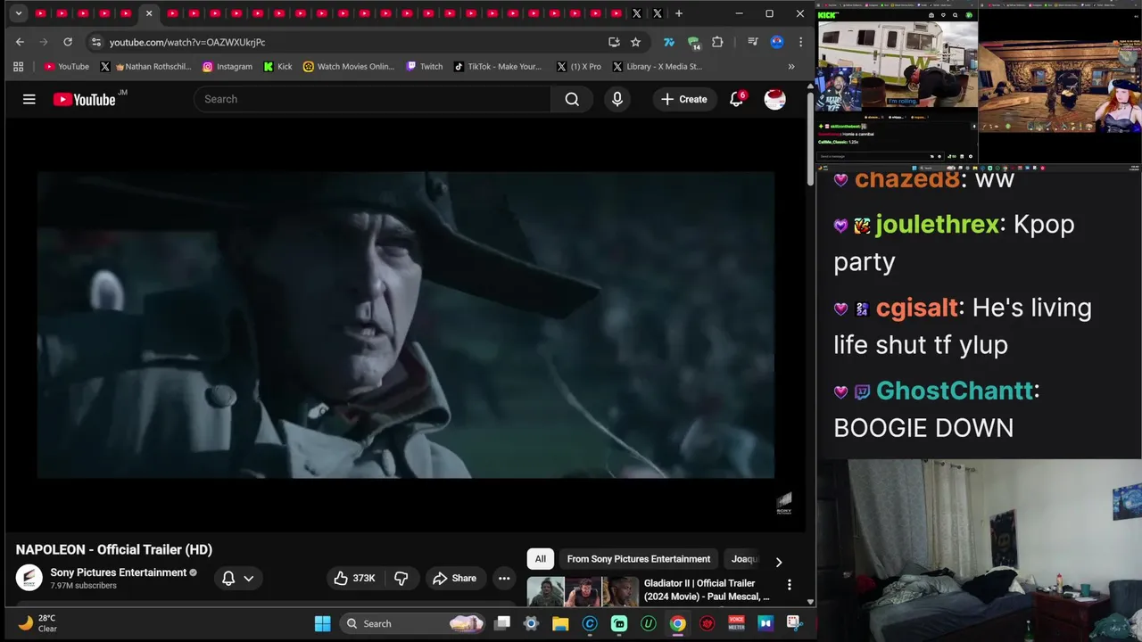Open the Nathan Rothschil... X bookmark
1142x642 pixels.
145,66
